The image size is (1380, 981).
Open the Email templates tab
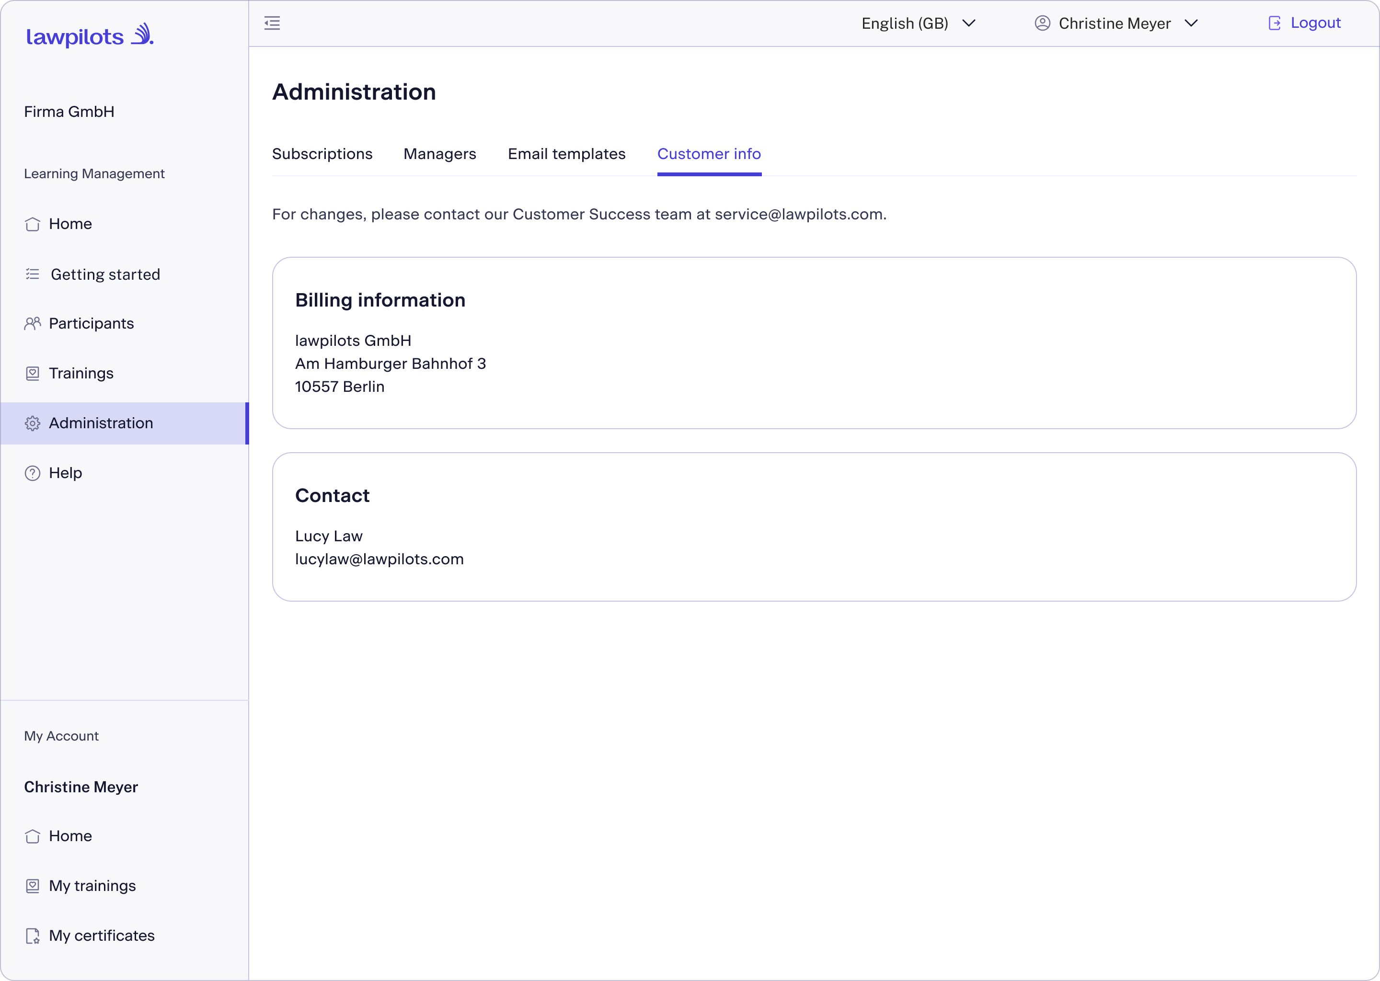coord(567,154)
